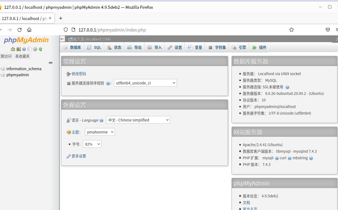Viewport: 338px width, 210px height.
Task: Open help icon next to SSL未被使用
Action: (x=287, y=87)
